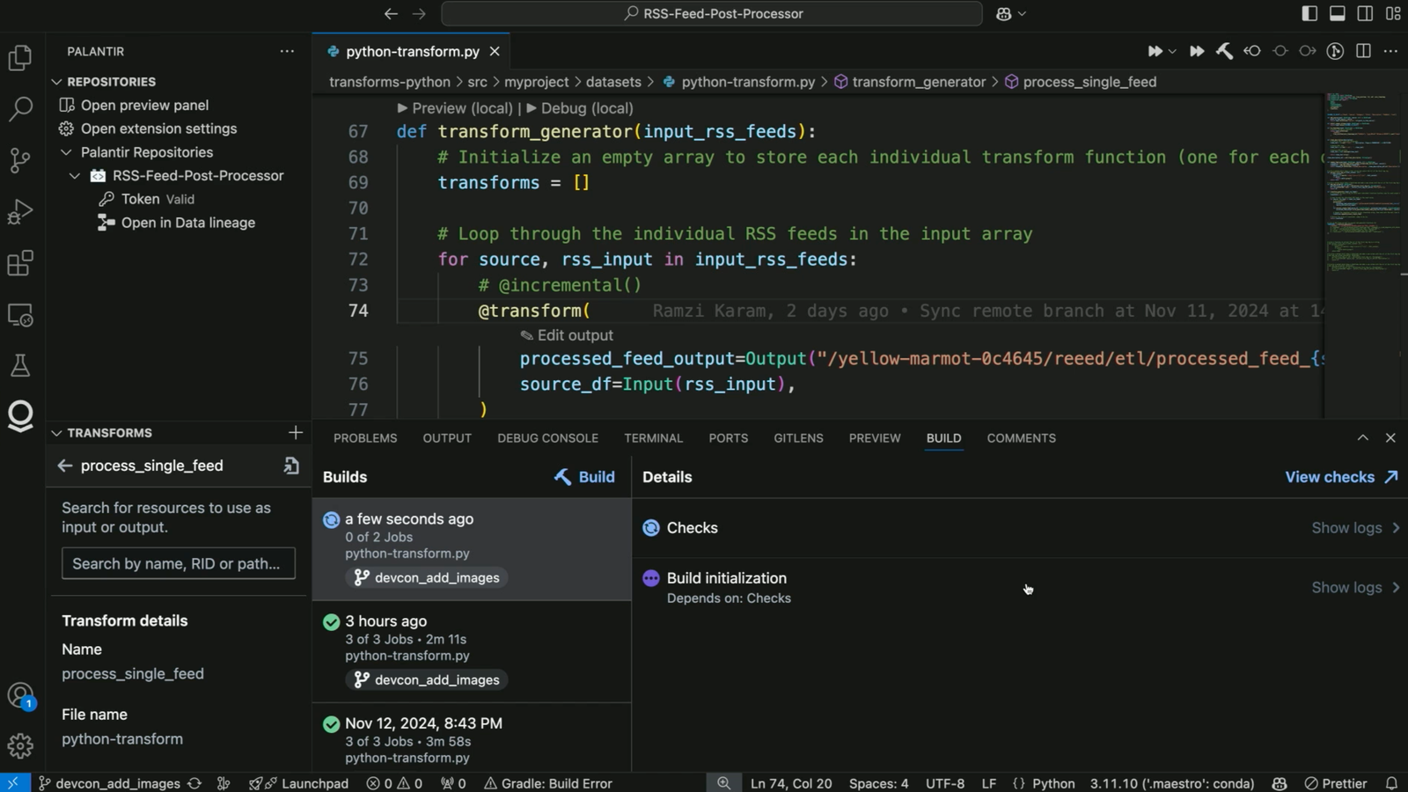Click the Search by name, RID or path field
Viewport: 1408px width, 792px height.
178,563
